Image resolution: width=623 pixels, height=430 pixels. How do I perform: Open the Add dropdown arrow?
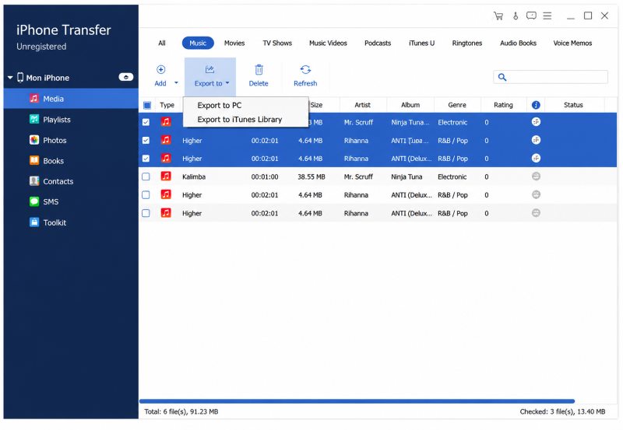pyautogui.click(x=176, y=83)
